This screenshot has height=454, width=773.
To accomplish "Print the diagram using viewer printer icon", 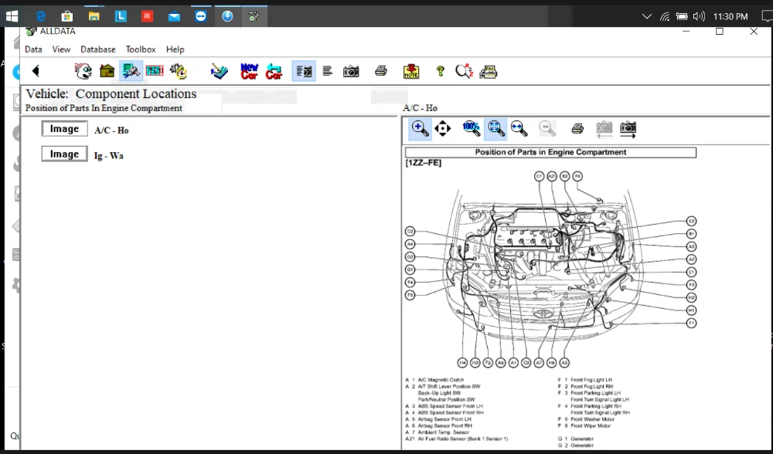I will 577,129.
